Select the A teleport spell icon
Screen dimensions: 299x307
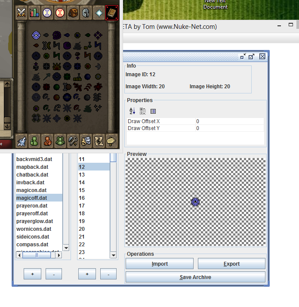point(57,77)
